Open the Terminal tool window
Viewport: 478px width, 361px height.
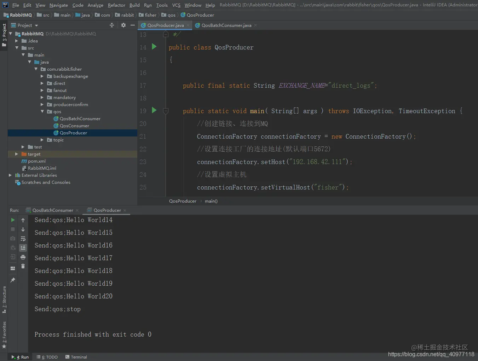[x=76, y=357]
